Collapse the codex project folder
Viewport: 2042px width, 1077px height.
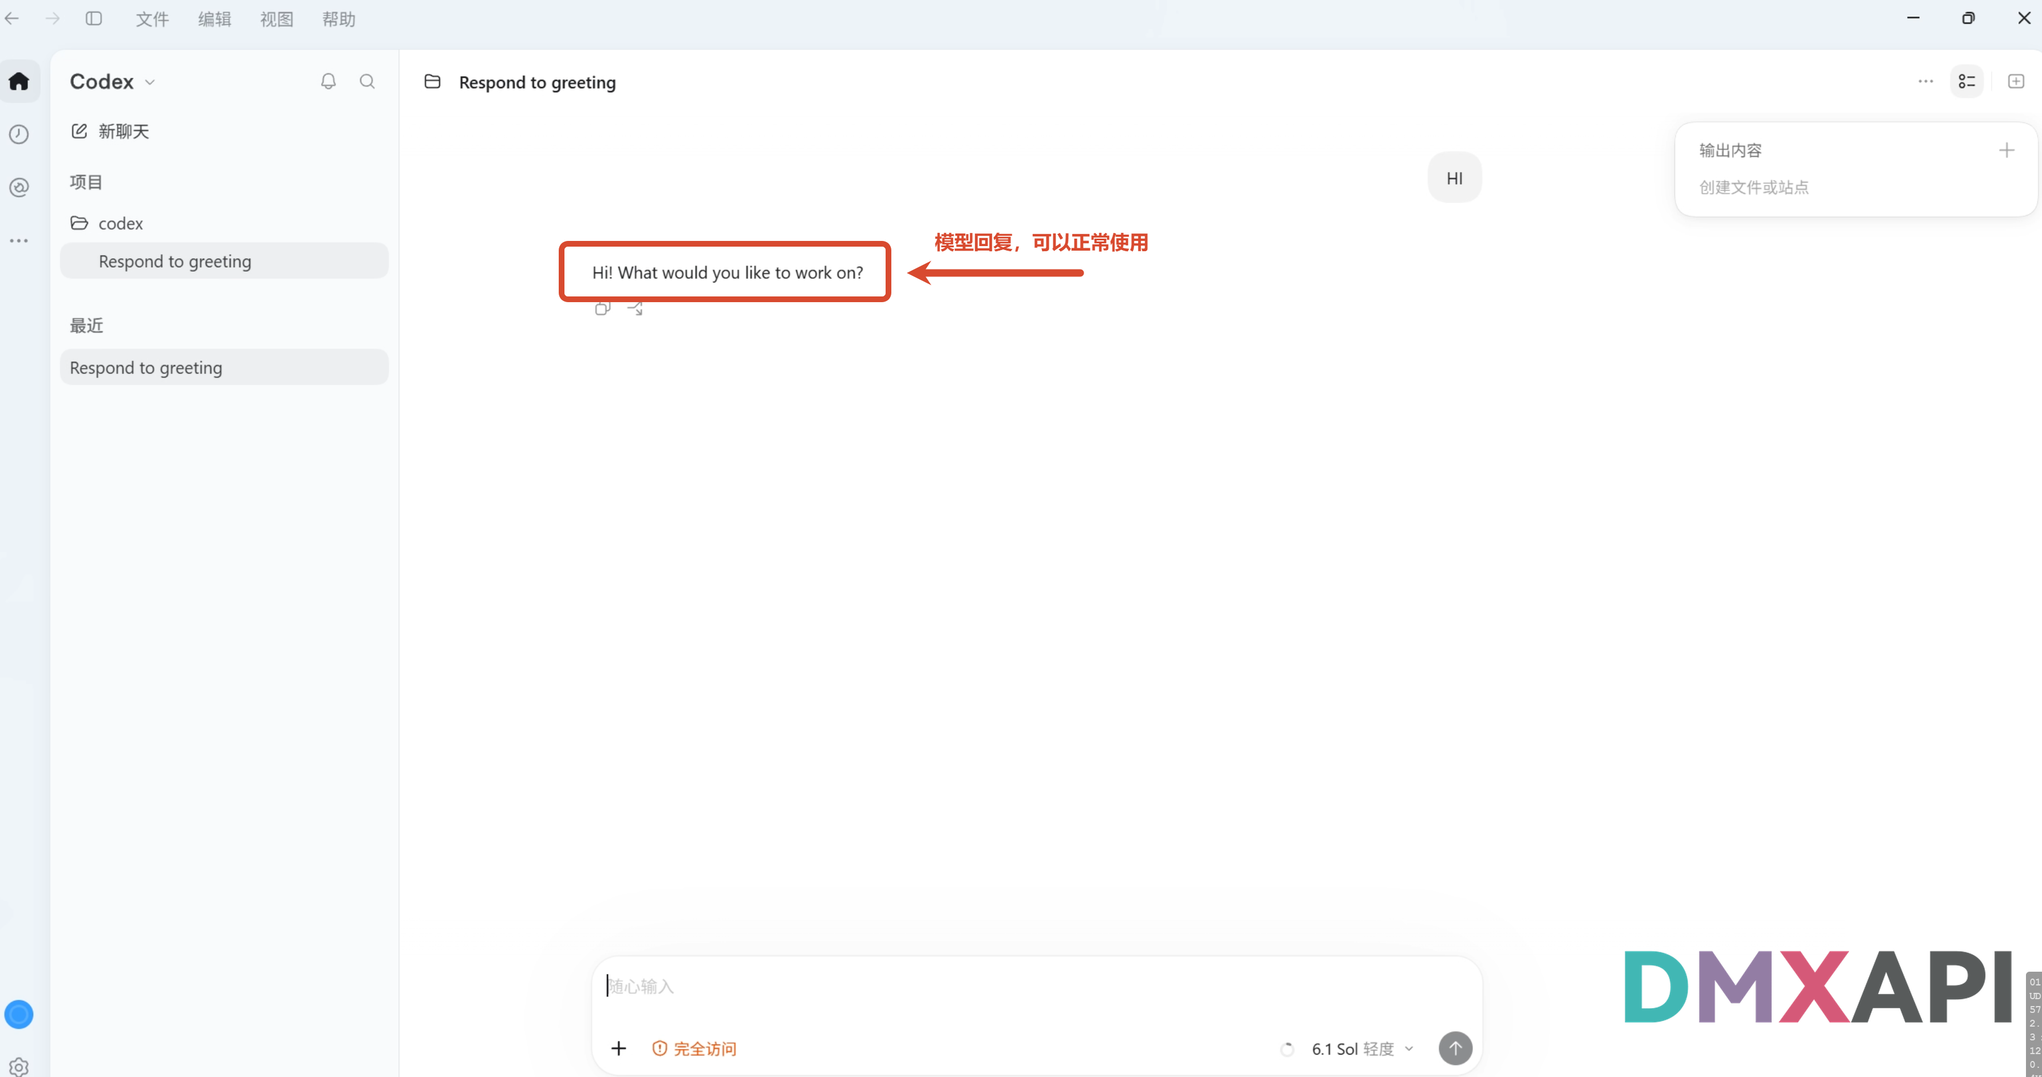106,223
